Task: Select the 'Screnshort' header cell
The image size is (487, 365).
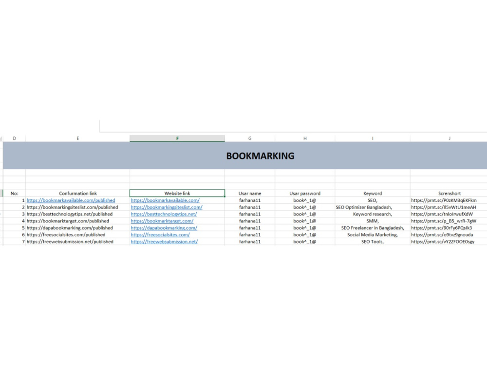Action: pyautogui.click(x=449, y=193)
